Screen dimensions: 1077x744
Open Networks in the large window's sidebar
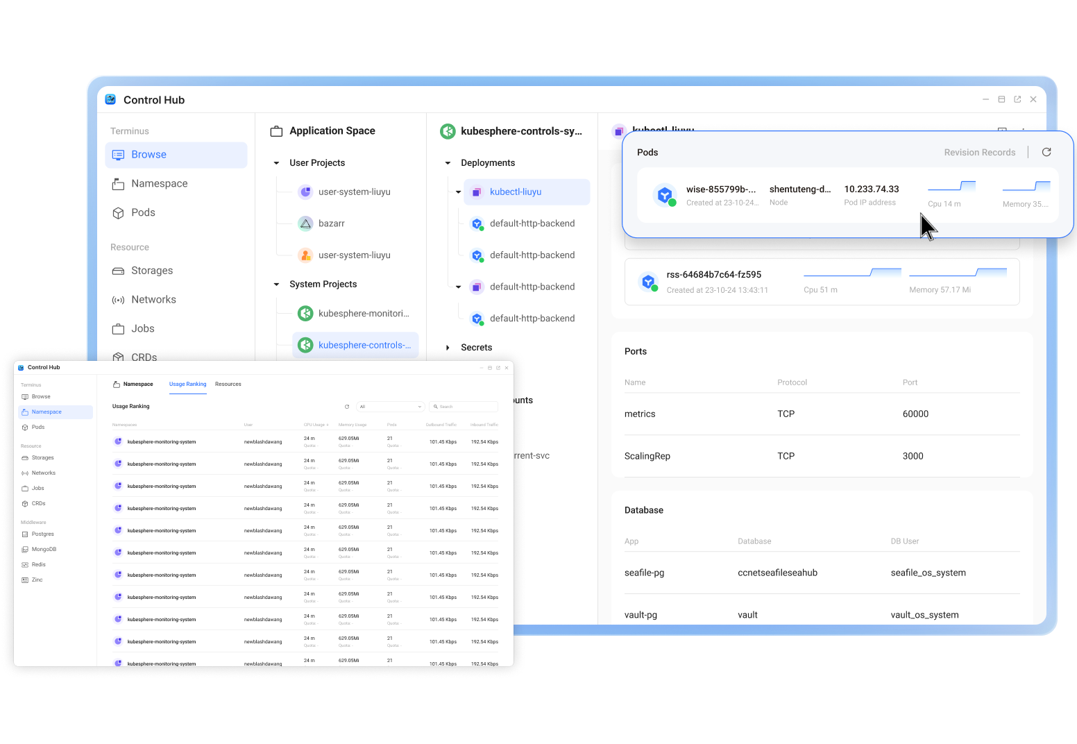[x=153, y=300]
